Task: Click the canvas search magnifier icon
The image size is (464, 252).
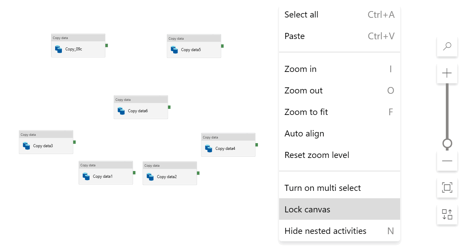Action: 447,46
